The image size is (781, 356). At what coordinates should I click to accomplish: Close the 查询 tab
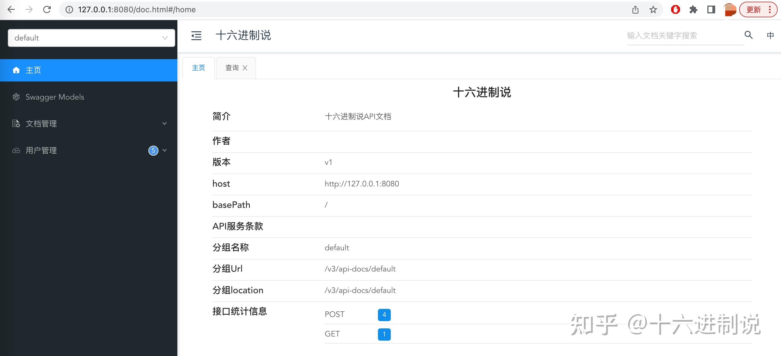click(x=245, y=68)
